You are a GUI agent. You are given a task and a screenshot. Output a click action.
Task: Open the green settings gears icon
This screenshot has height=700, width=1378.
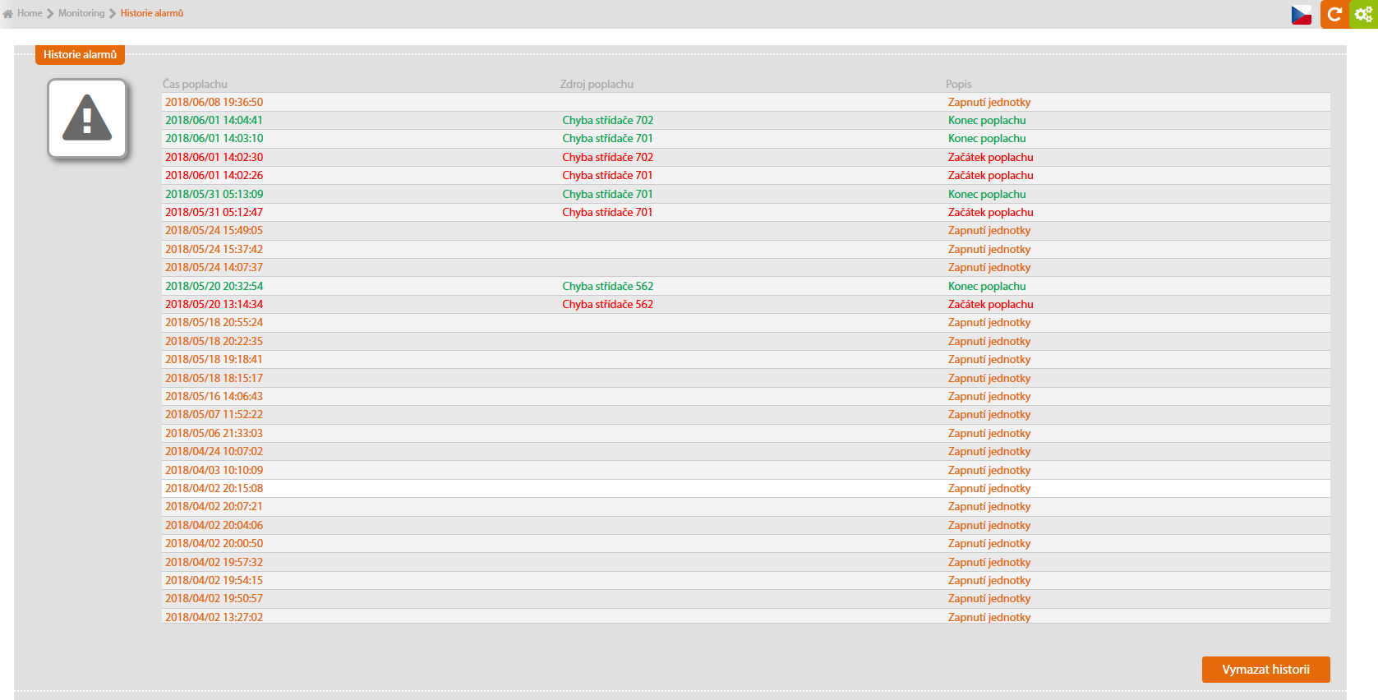coord(1363,14)
